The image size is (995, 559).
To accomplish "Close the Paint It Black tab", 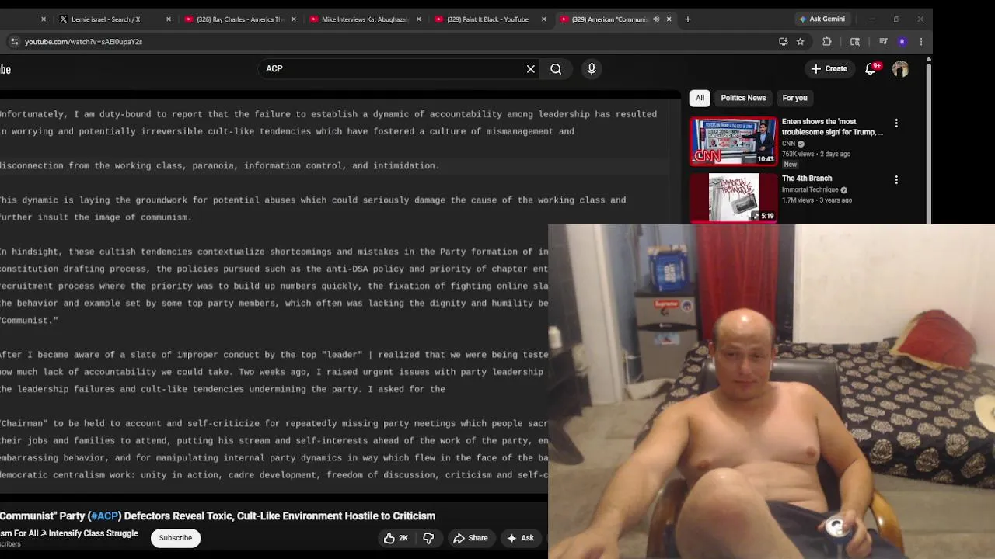I will [x=543, y=19].
